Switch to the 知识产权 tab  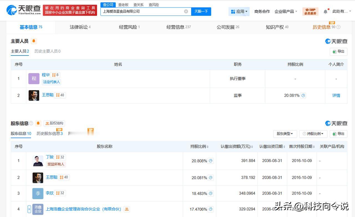pos(277,27)
